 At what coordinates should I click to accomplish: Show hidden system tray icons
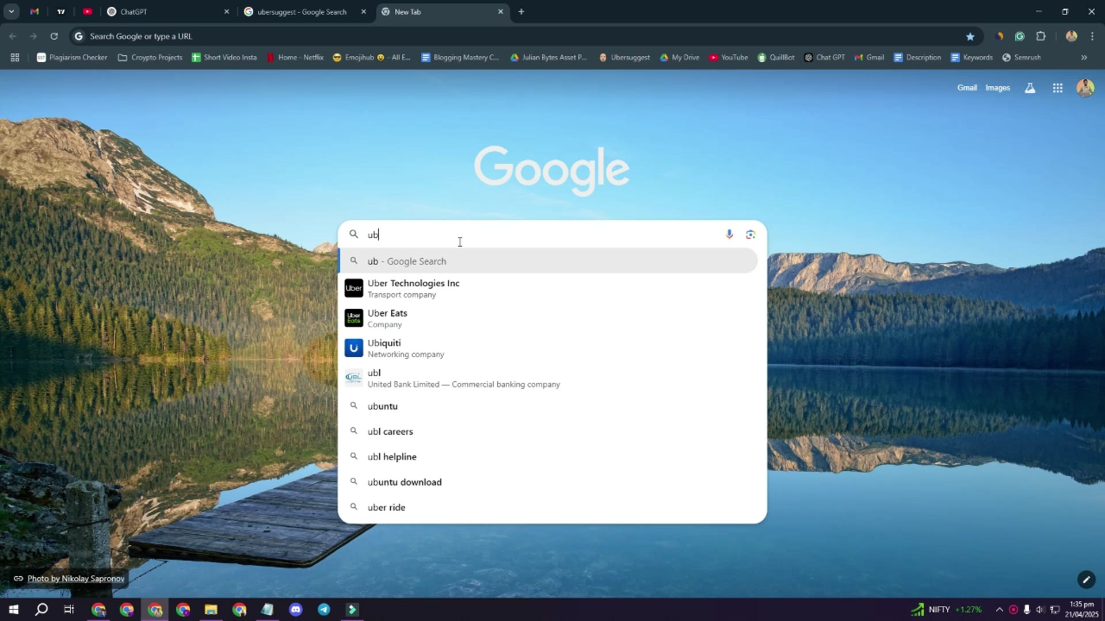click(1000, 609)
